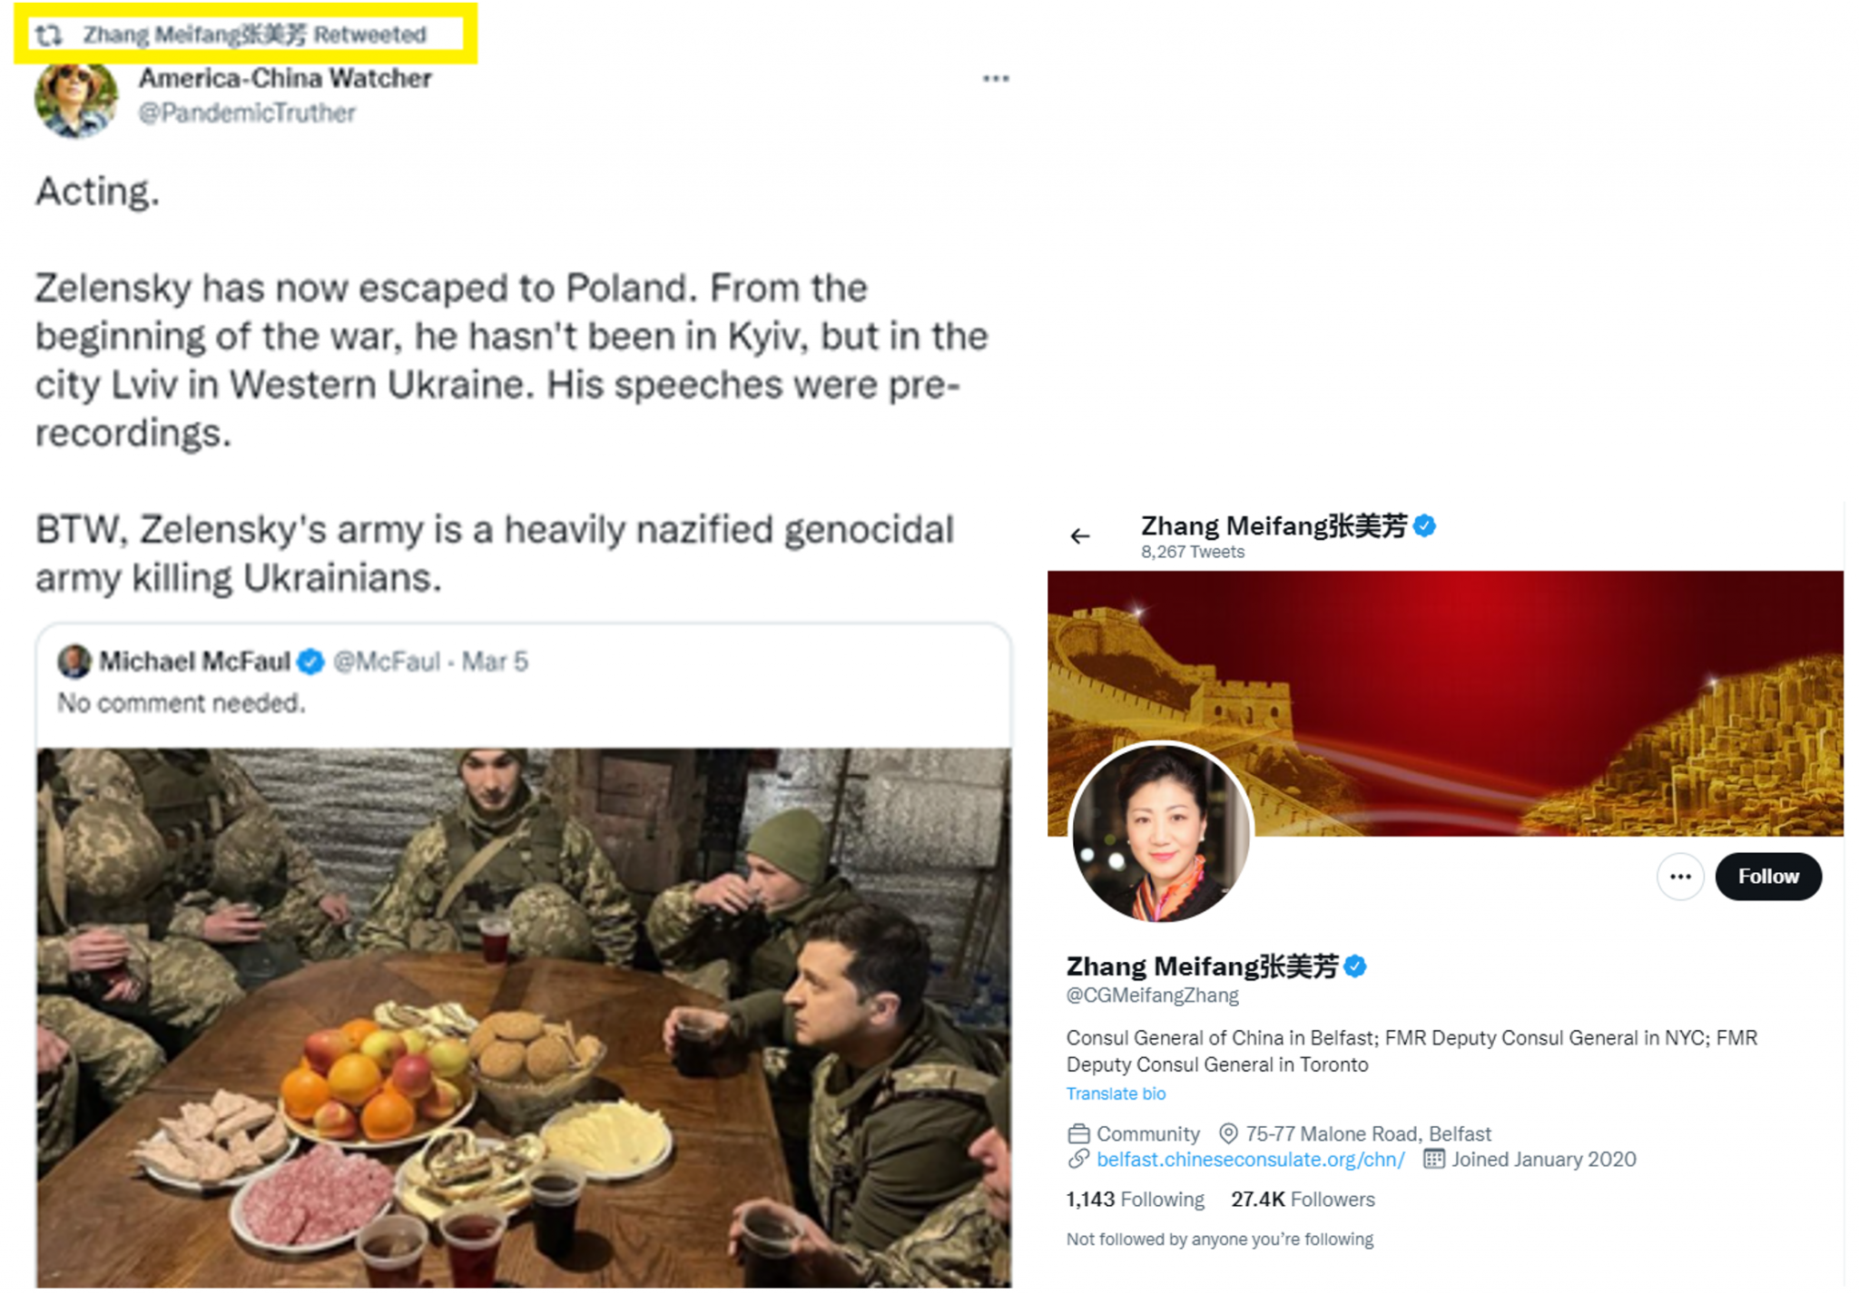Open the 27.4K Followers list

pyautogui.click(x=1303, y=1200)
